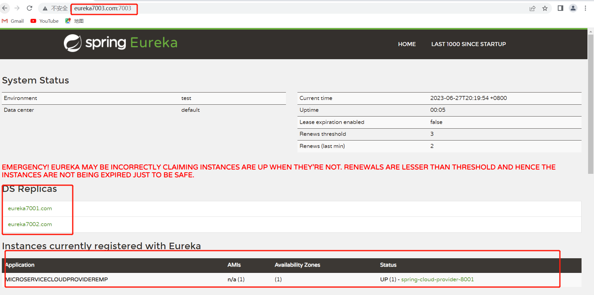Click the Data center value default
The width and height of the screenshot is (594, 295).
coord(190,110)
